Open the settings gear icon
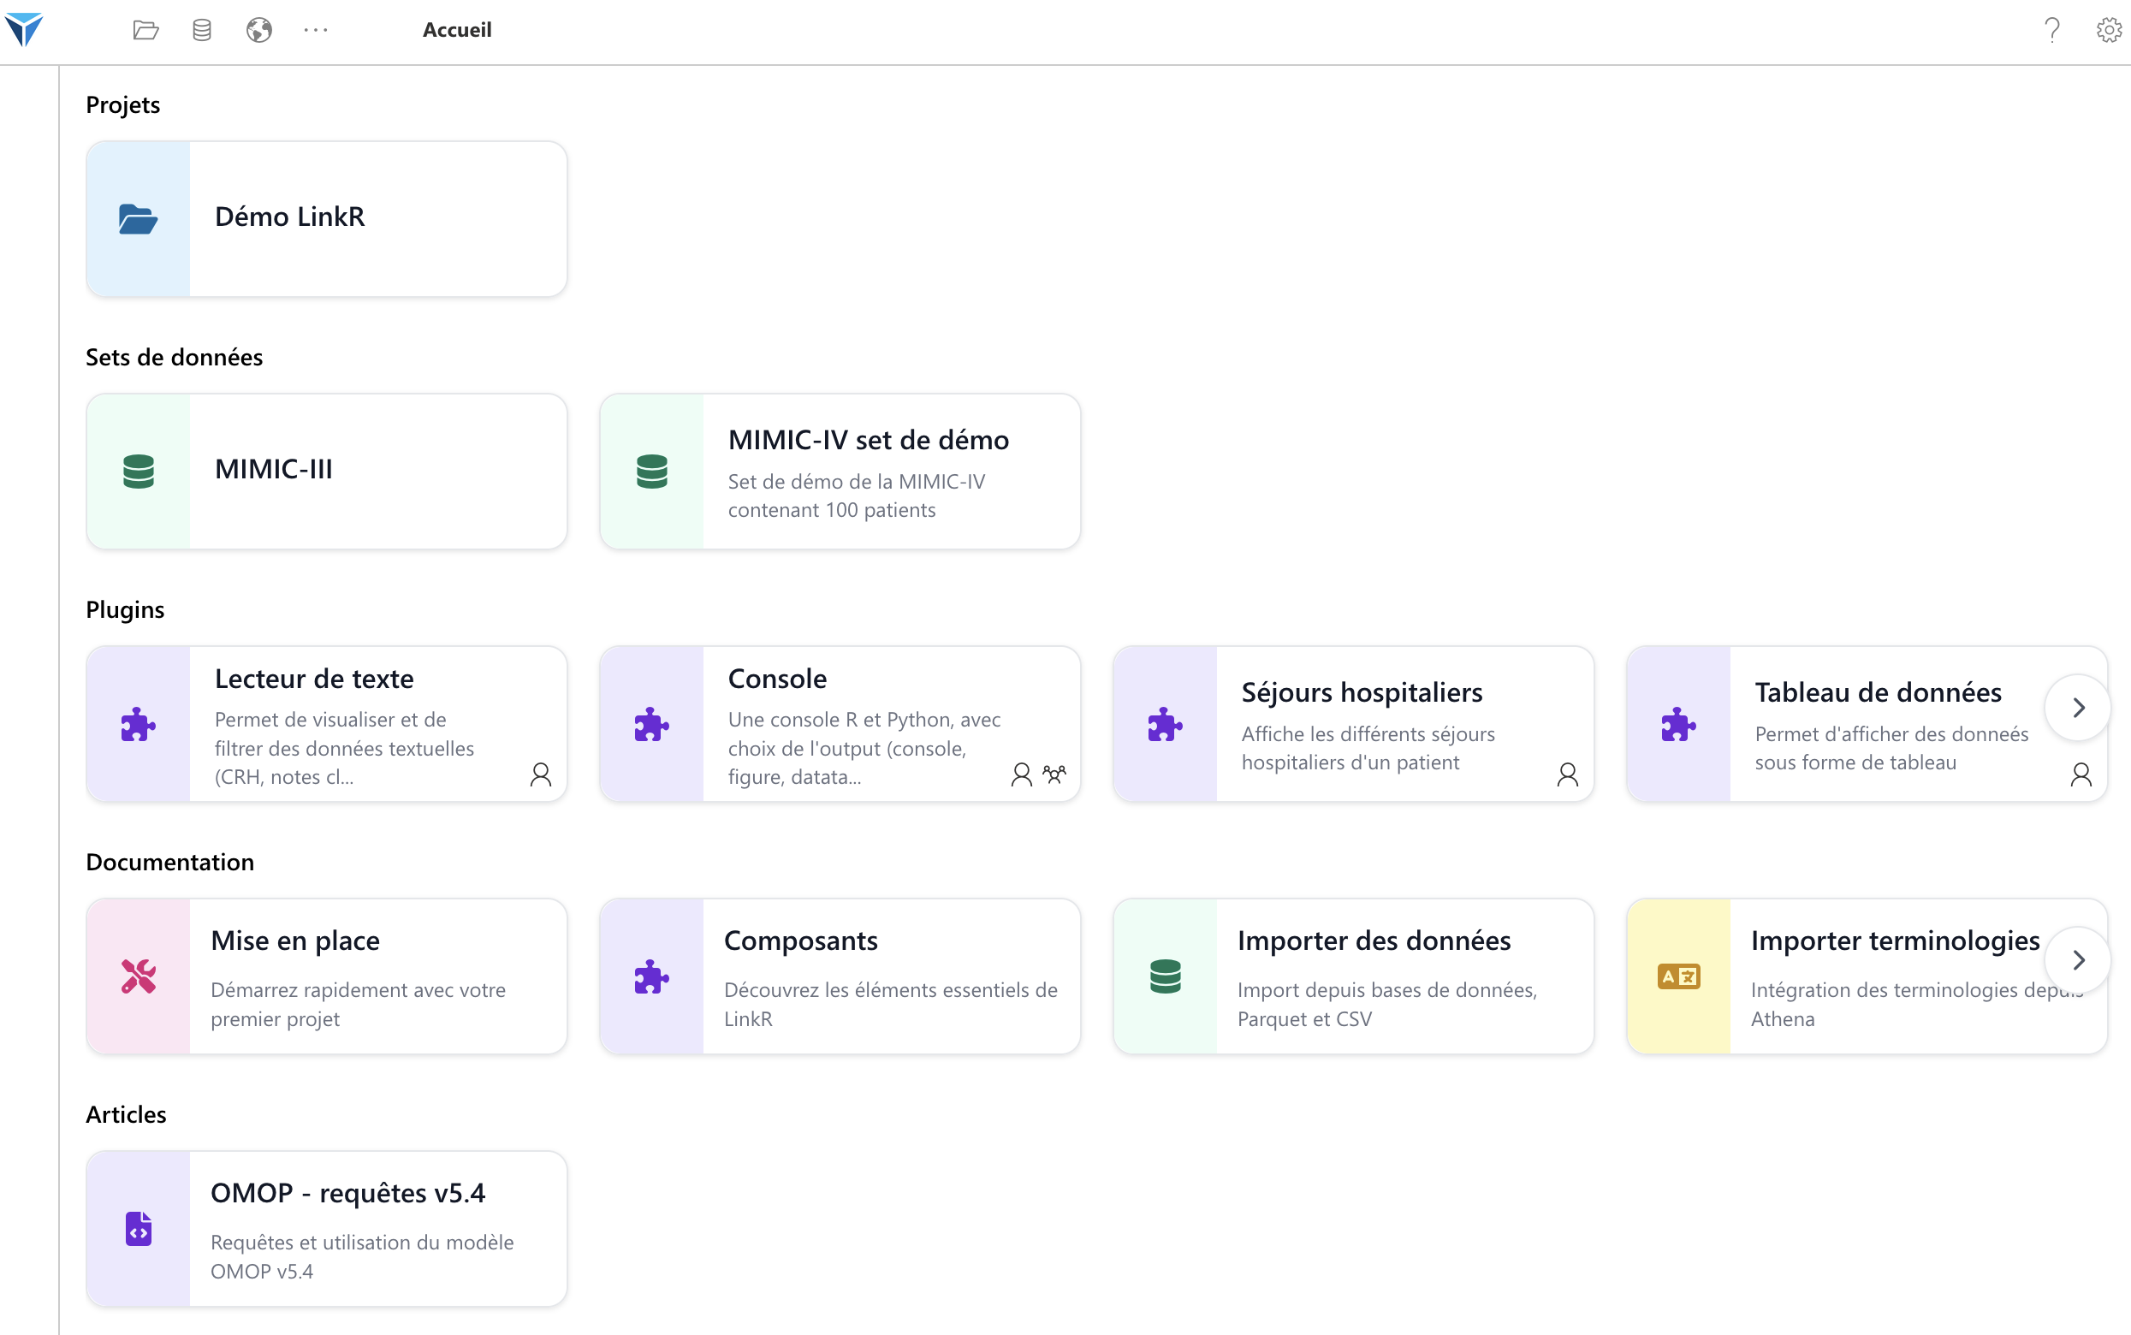 [2108, 30]
